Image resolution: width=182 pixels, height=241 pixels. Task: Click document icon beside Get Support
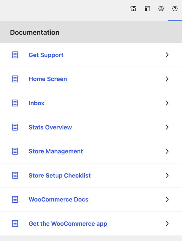[15, 55]
